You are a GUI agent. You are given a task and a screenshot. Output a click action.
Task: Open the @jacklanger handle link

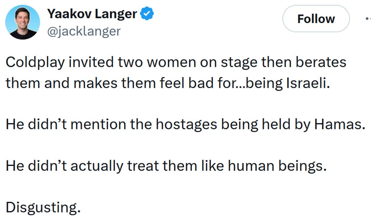83,31
